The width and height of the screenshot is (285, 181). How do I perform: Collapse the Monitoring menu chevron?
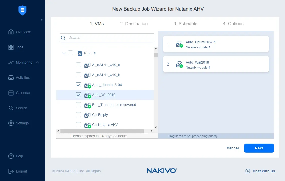click(x=37, y=62)
